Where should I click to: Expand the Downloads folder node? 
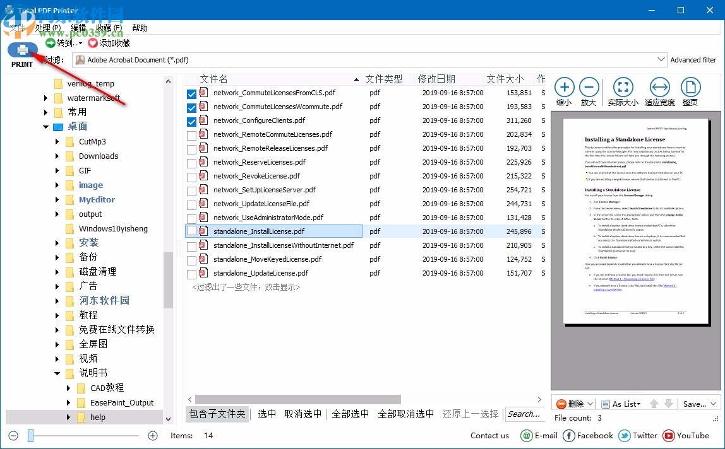pyautogui.click(x=57, y=156)
